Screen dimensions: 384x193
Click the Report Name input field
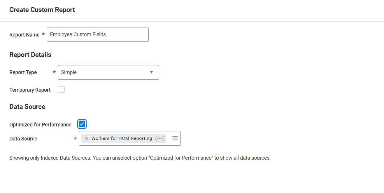click(x=97, y=34)
